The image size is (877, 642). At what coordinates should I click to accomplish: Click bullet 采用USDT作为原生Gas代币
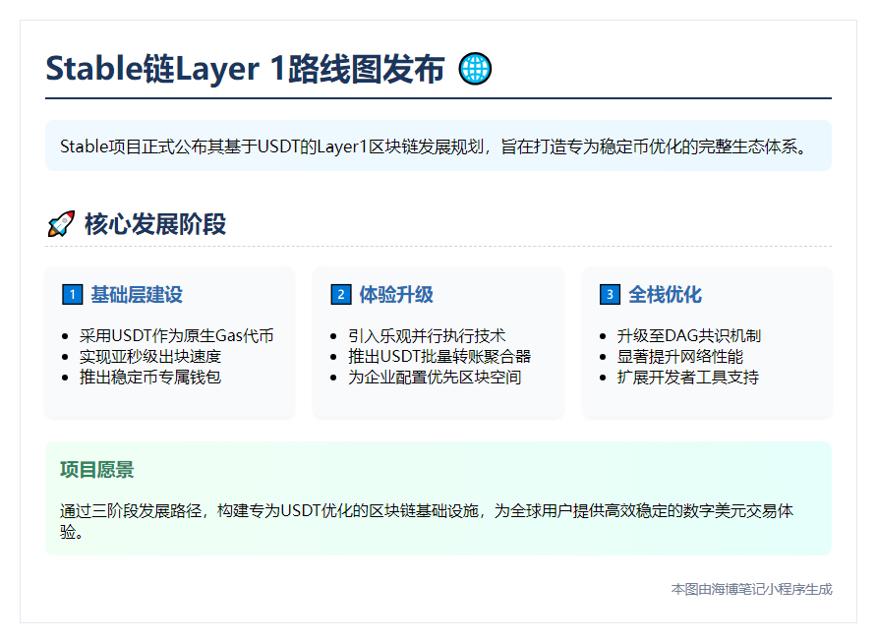click(176, 335)
